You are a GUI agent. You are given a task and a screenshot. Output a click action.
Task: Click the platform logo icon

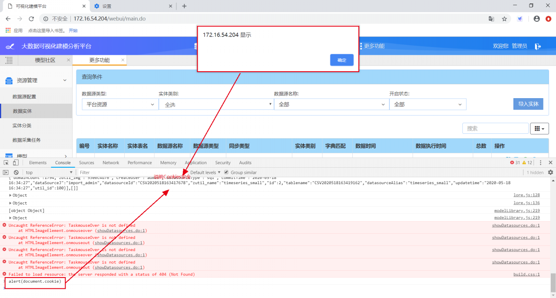tap(10, 46)
